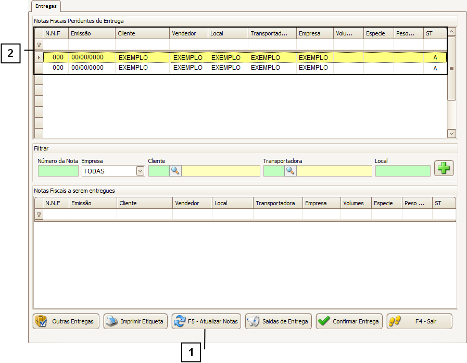
Task: Click the Saídas de Entrega icon
Action: [x=253, y=321]
